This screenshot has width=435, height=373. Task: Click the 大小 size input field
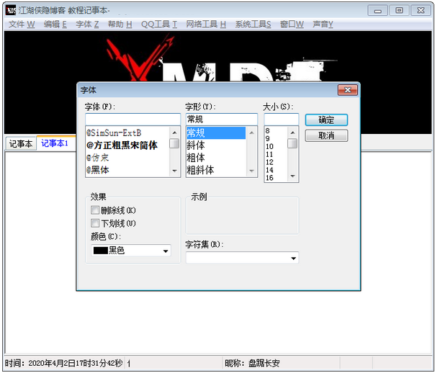click(x=282, y=120)
